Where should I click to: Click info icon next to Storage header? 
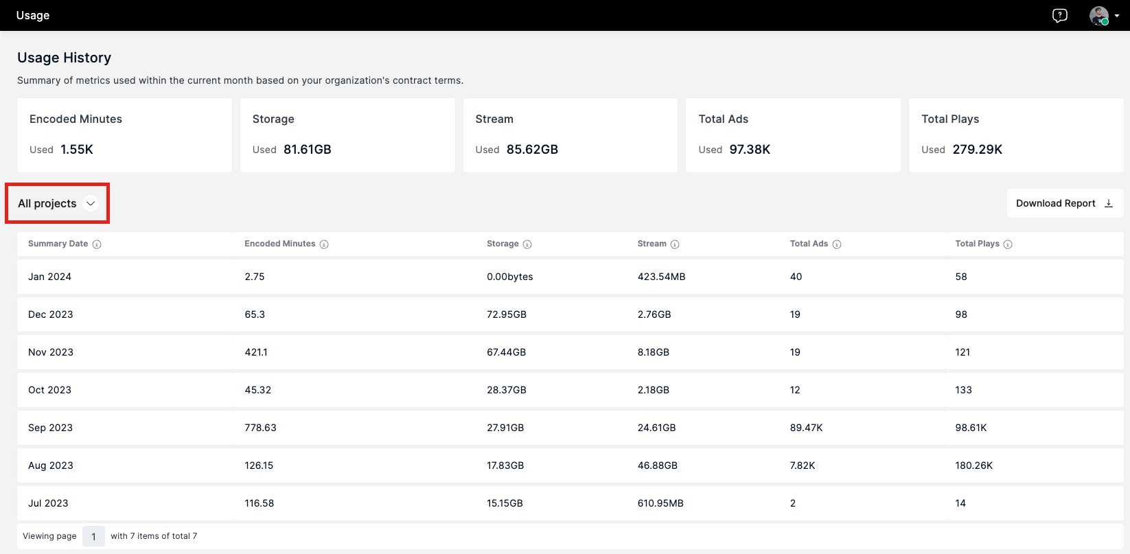527,244
